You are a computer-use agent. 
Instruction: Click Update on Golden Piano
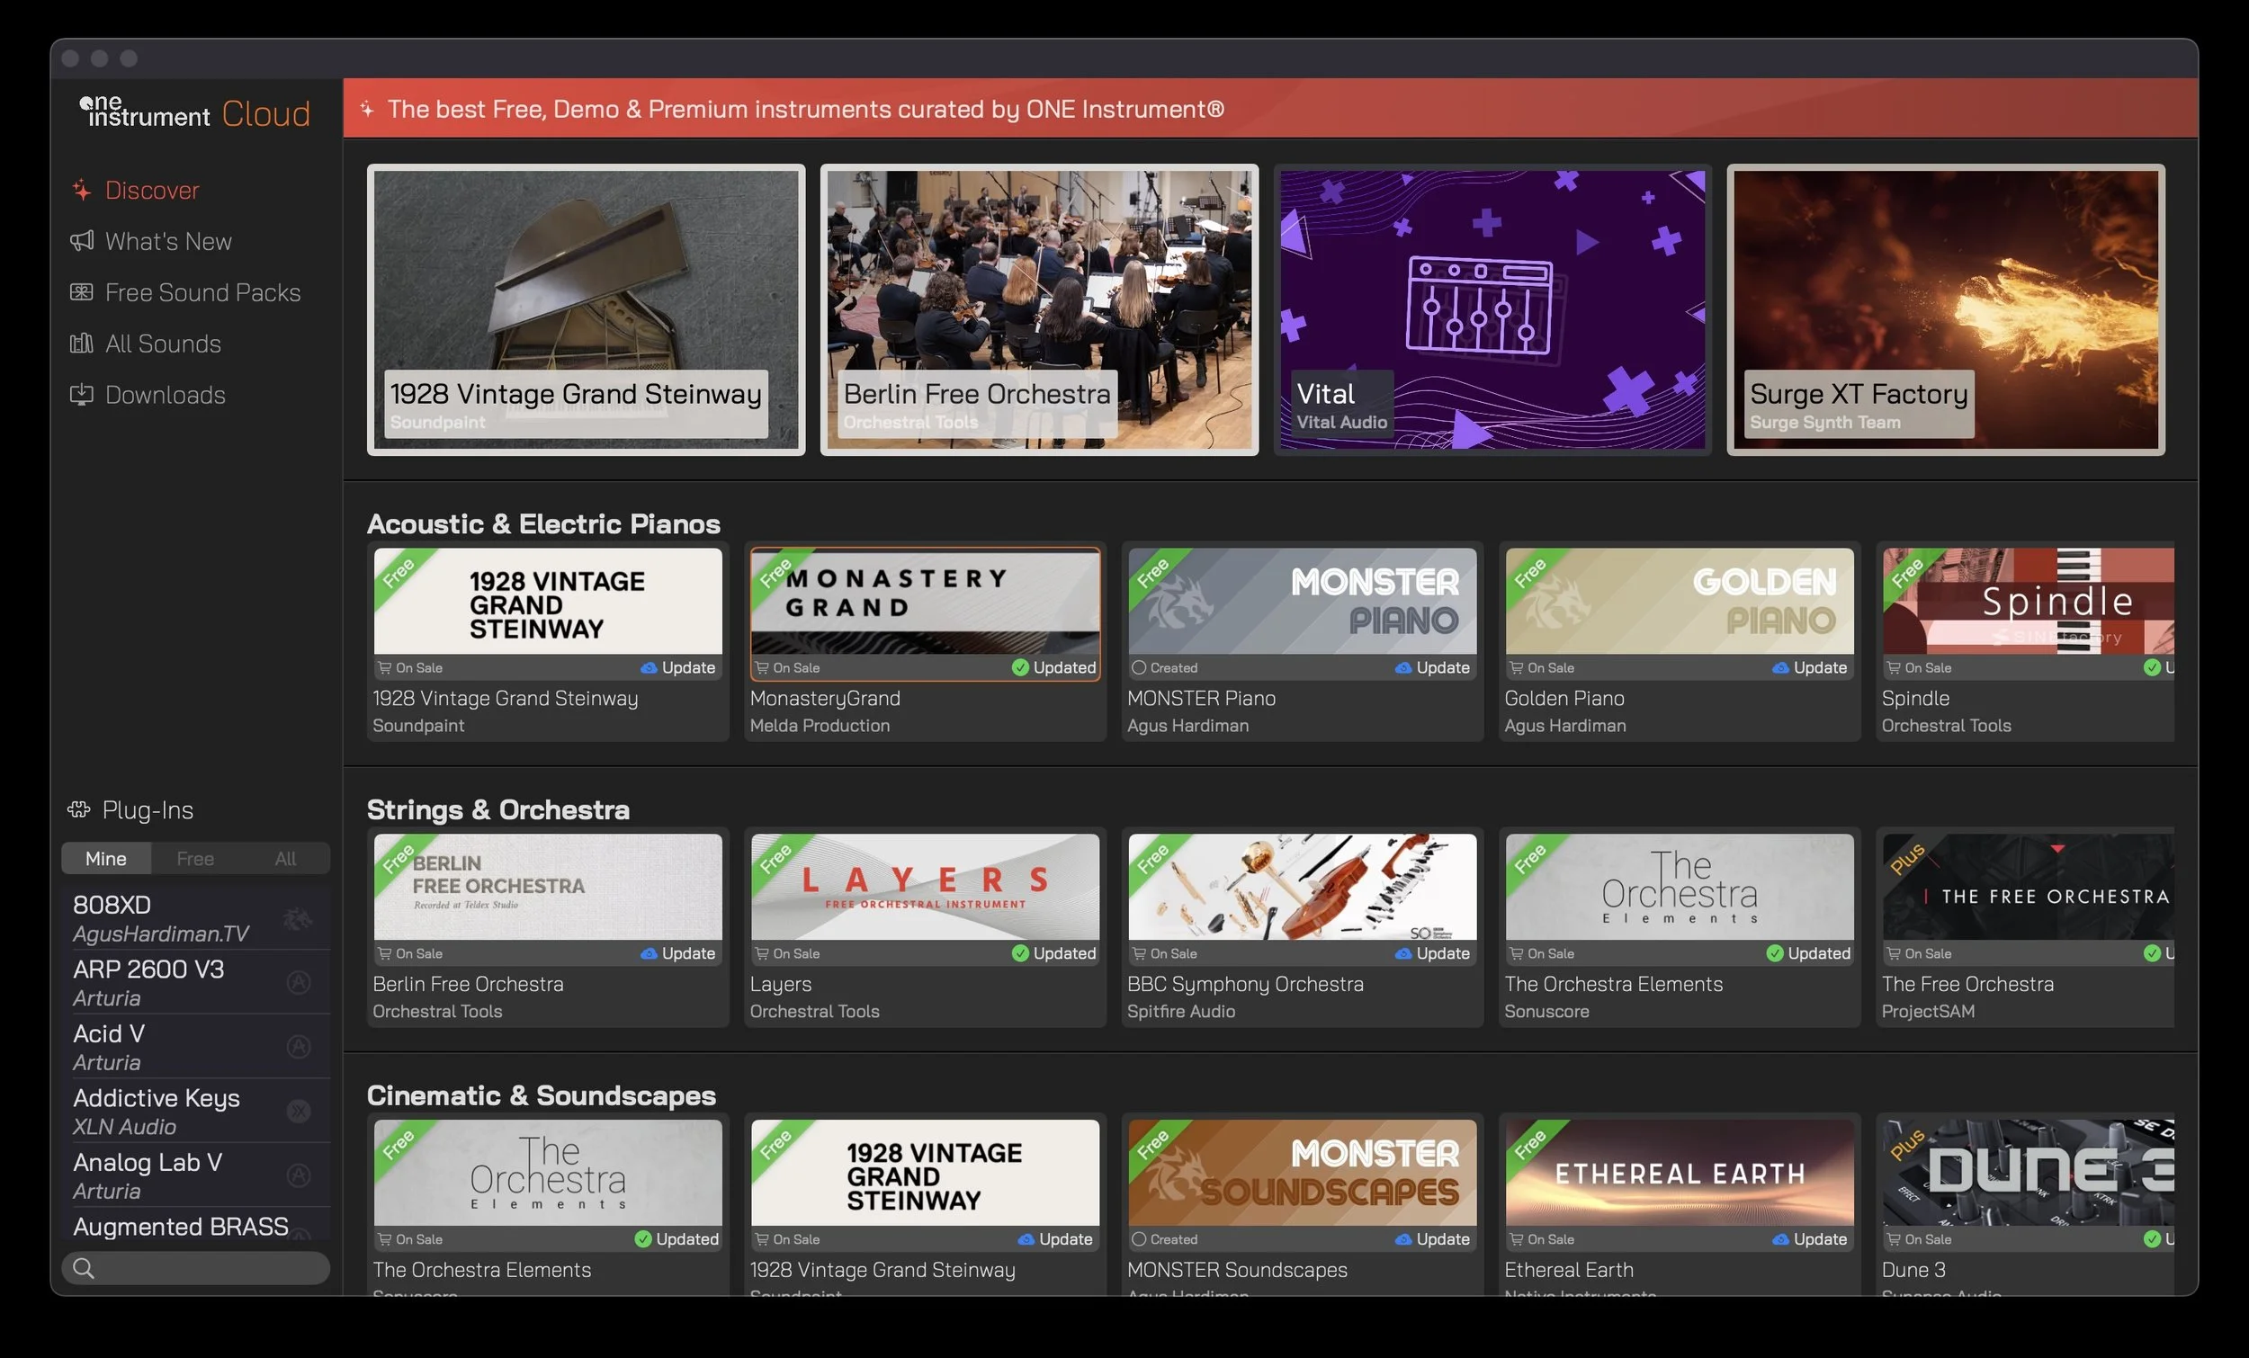(x=1819, y=668)
